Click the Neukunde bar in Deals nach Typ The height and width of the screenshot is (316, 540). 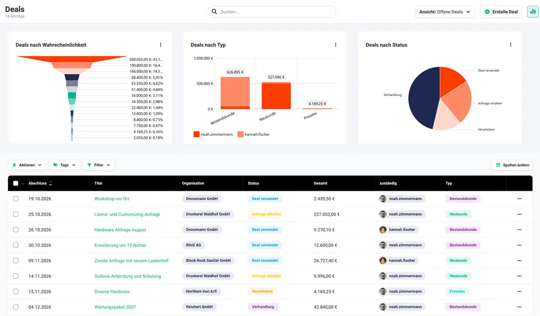pyautogui.click(x=276, y=96)
